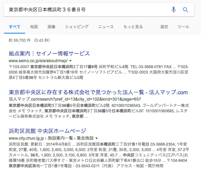Click the 約 59,700 件 result count text
This screenshot has width=201, height=173.
click(x=19, y=40)
